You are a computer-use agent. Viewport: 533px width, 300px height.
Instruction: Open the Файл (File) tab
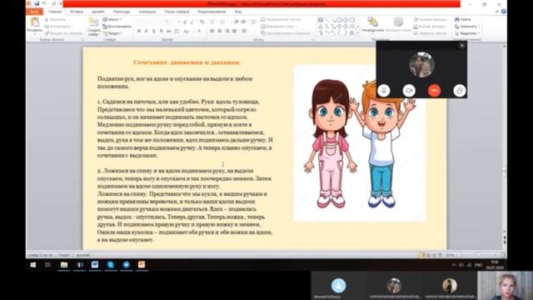34,12
